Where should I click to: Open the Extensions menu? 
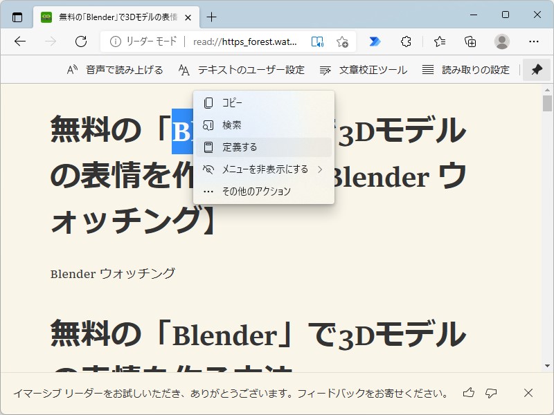(406, 41)
